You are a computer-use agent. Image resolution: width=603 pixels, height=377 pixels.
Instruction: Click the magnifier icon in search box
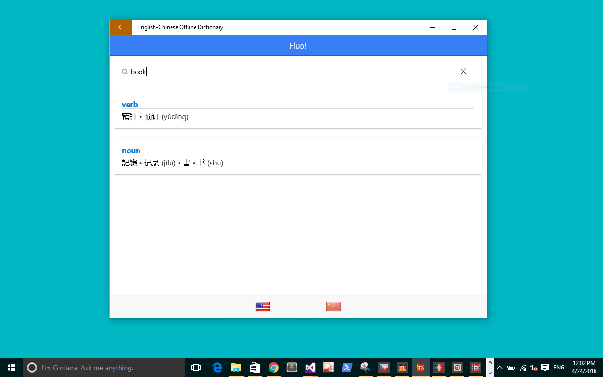[x=125, y=72]
